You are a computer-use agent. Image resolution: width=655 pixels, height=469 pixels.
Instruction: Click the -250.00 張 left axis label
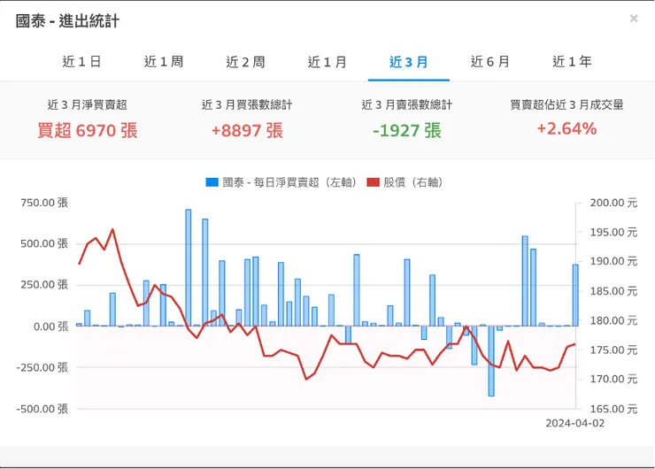pyautogui.click(x=42, y=367)
